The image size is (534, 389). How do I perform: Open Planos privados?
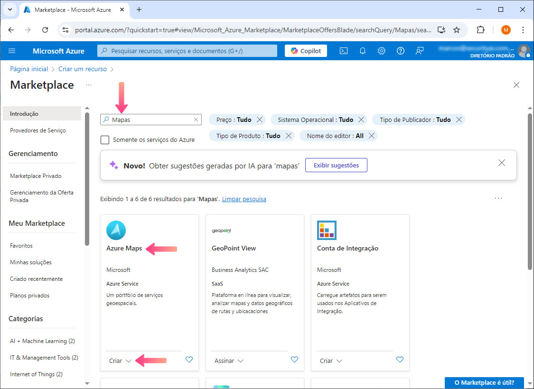pos(29,296)
